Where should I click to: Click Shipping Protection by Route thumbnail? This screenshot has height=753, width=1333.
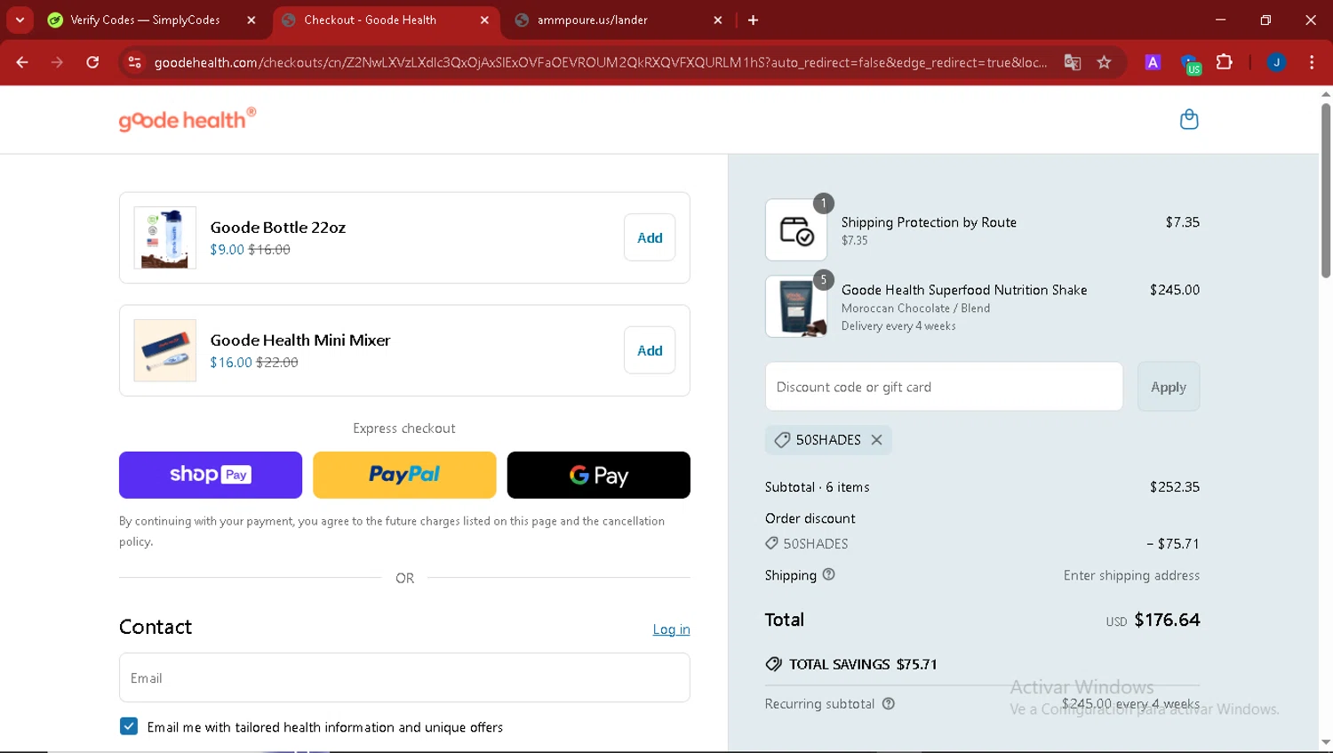coord(796,229)
